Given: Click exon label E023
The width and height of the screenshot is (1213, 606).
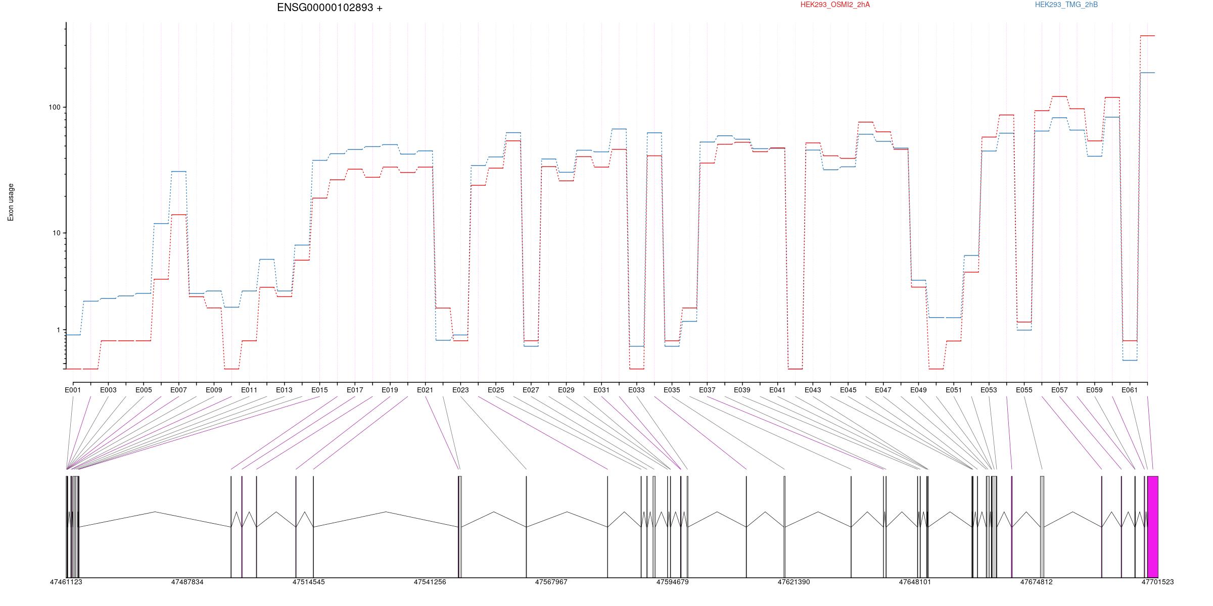Looking at the screenshot, I should (x=460, y=390).
